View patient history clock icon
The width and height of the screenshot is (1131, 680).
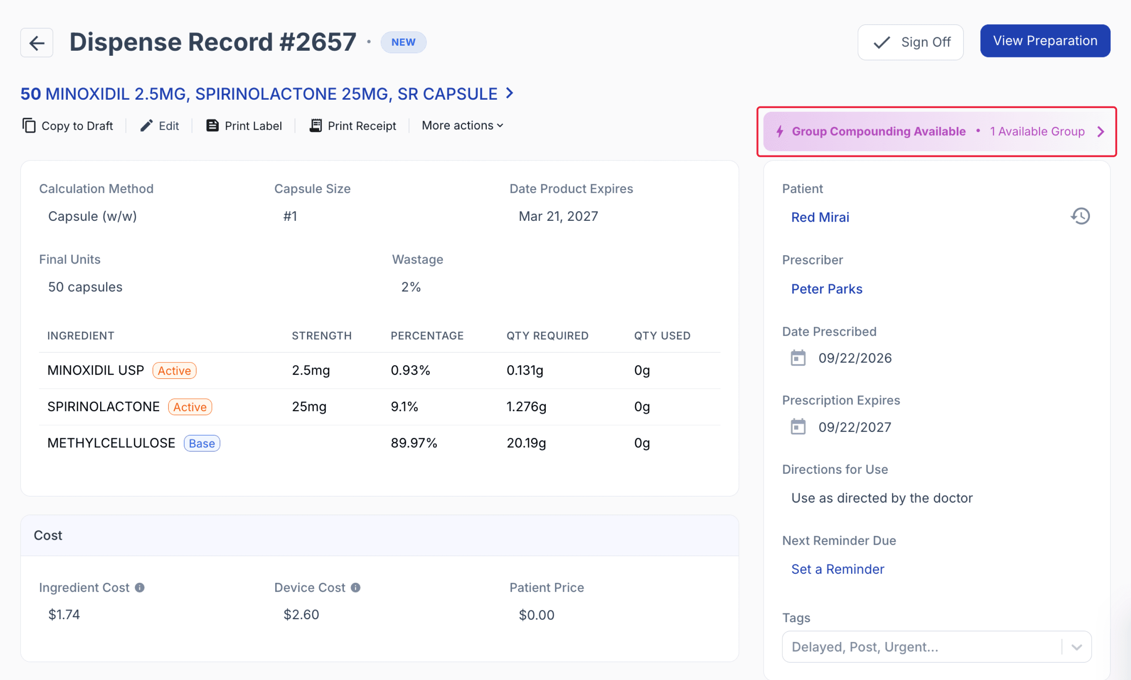coord(1080,216)
